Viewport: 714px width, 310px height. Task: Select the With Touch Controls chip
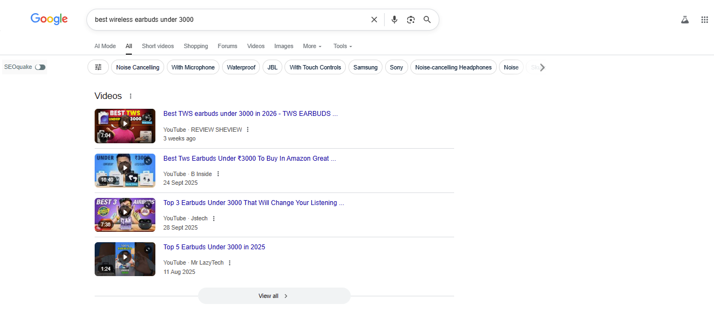315,67
